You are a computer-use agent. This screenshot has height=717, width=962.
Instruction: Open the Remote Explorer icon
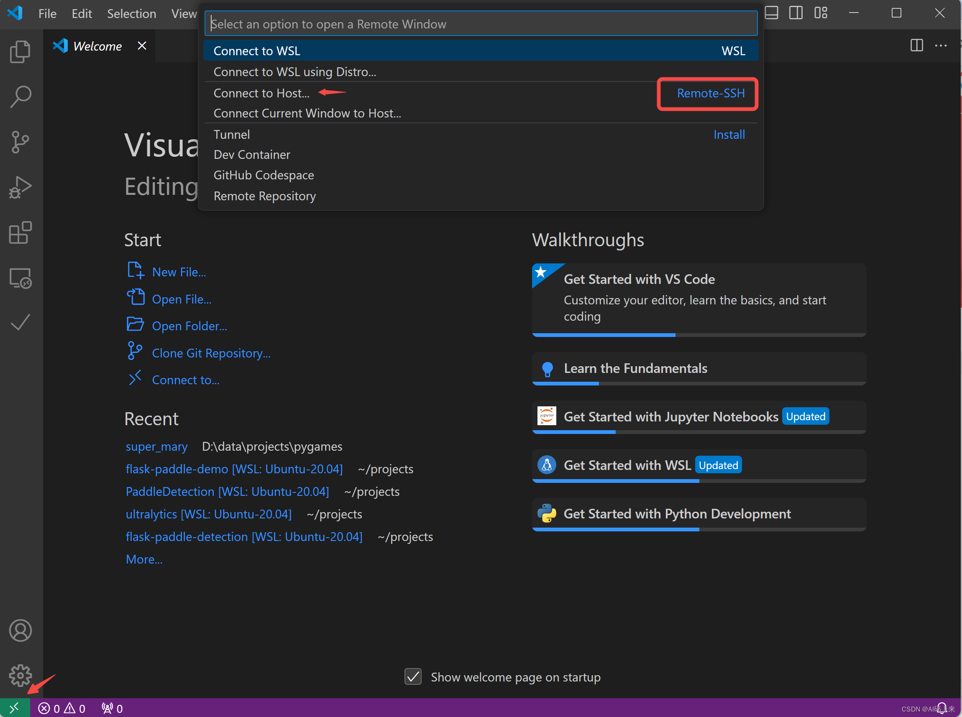[20, 278]
